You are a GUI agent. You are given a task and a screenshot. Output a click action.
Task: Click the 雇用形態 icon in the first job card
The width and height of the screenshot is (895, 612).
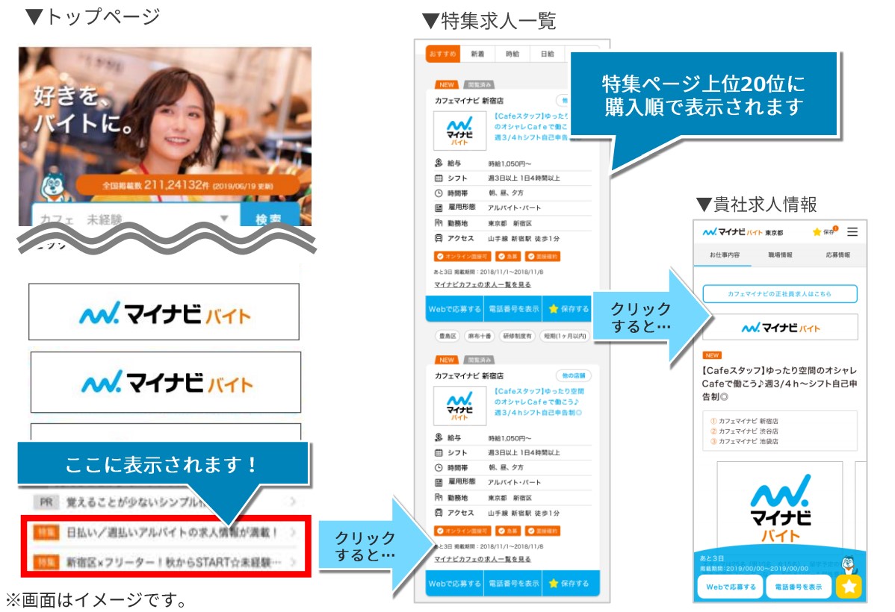439,207
